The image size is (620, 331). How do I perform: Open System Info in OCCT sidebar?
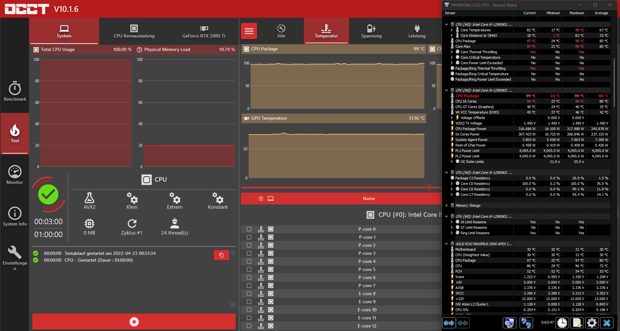coord(15,216)
